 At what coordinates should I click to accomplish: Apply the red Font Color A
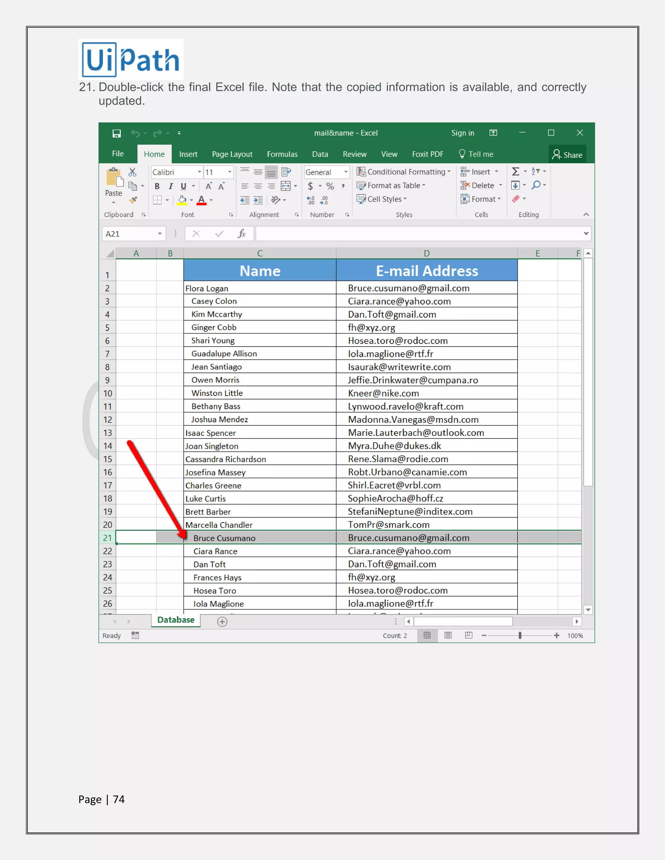pos(202,200)
